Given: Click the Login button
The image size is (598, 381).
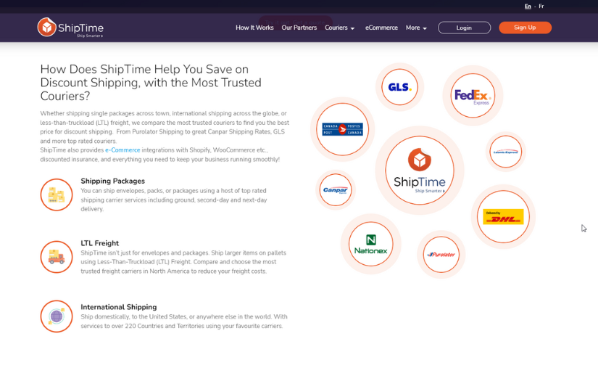Looking at the screenshot, I should pos(464,28).
